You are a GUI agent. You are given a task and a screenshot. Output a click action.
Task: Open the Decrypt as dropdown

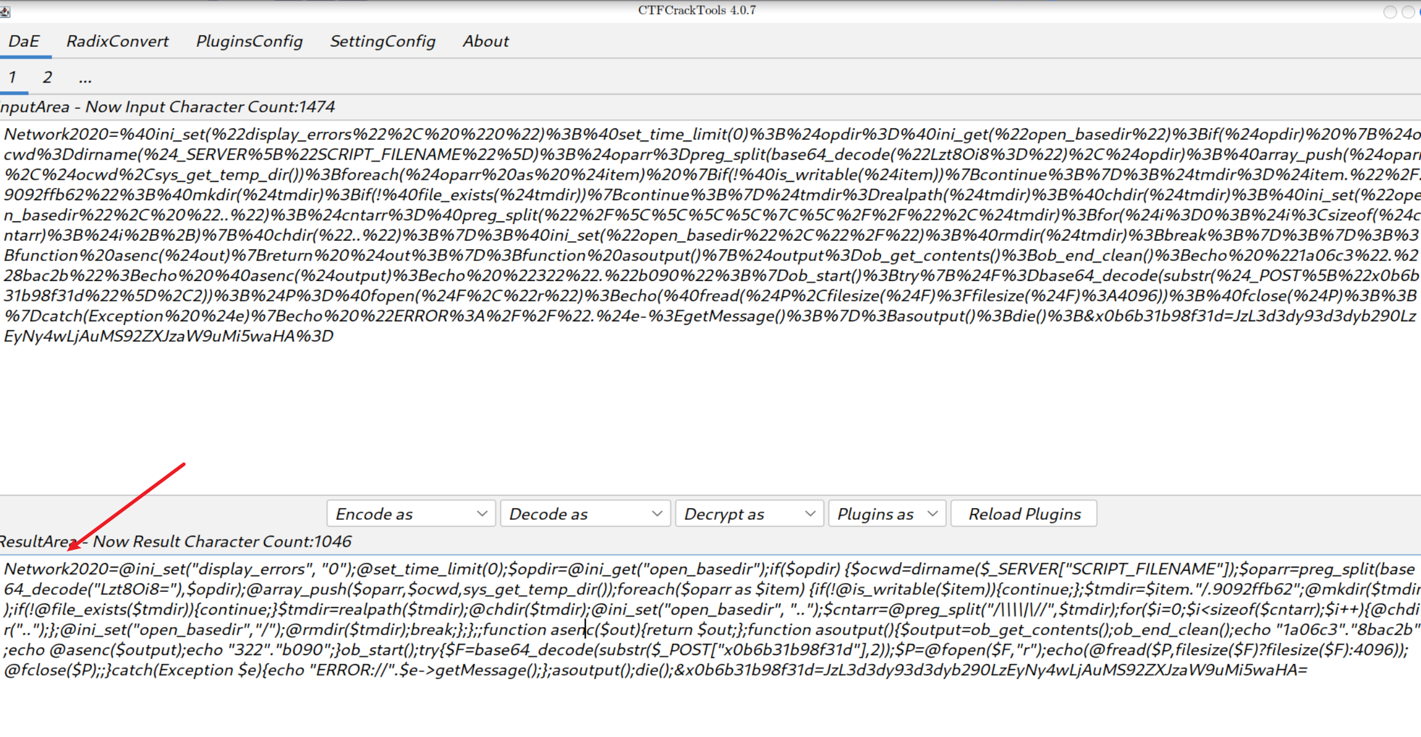click(749, 514)
